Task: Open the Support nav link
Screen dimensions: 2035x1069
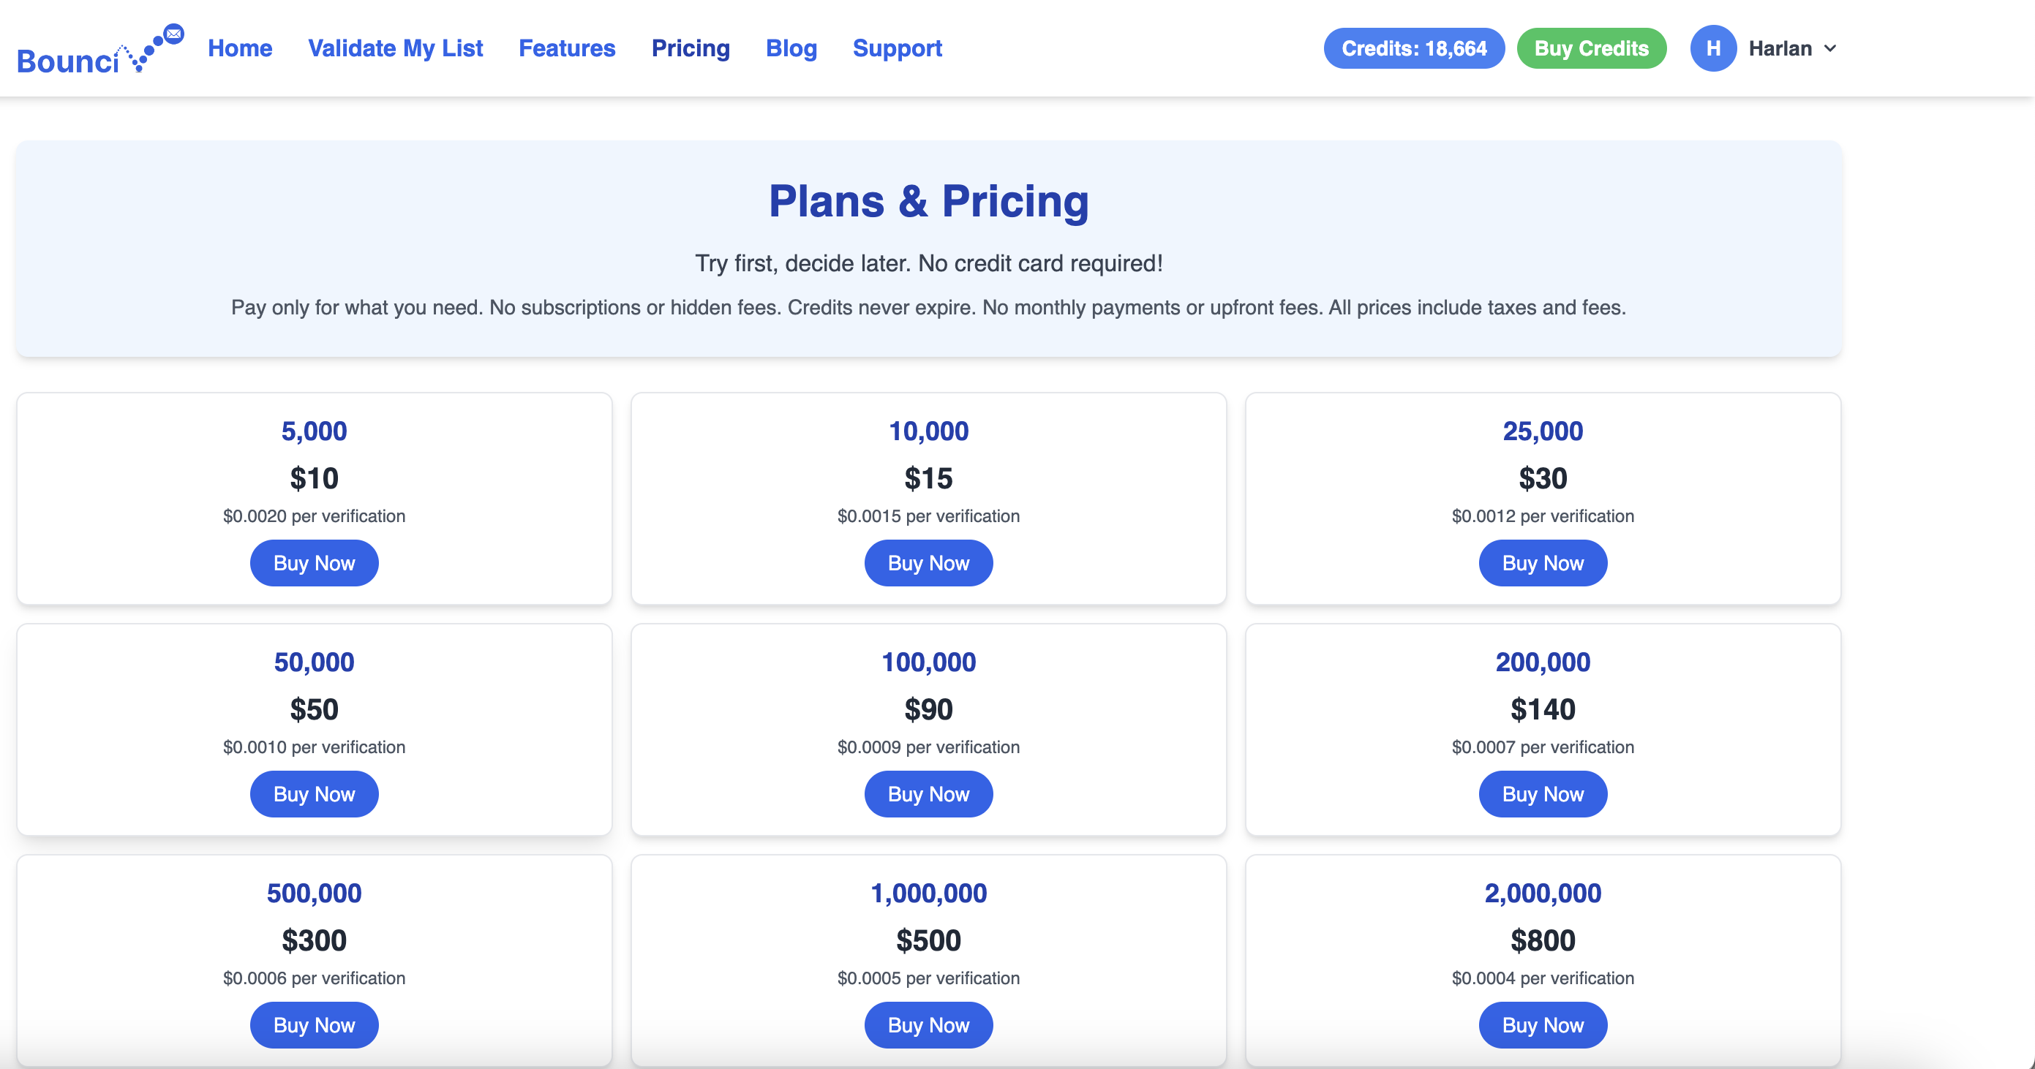Action: [897, 48]
